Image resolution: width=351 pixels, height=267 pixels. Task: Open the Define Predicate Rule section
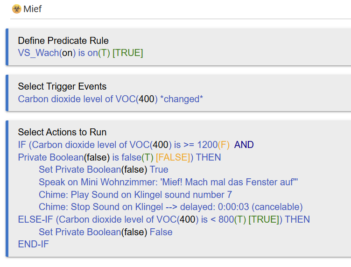(x=63, y=41)
